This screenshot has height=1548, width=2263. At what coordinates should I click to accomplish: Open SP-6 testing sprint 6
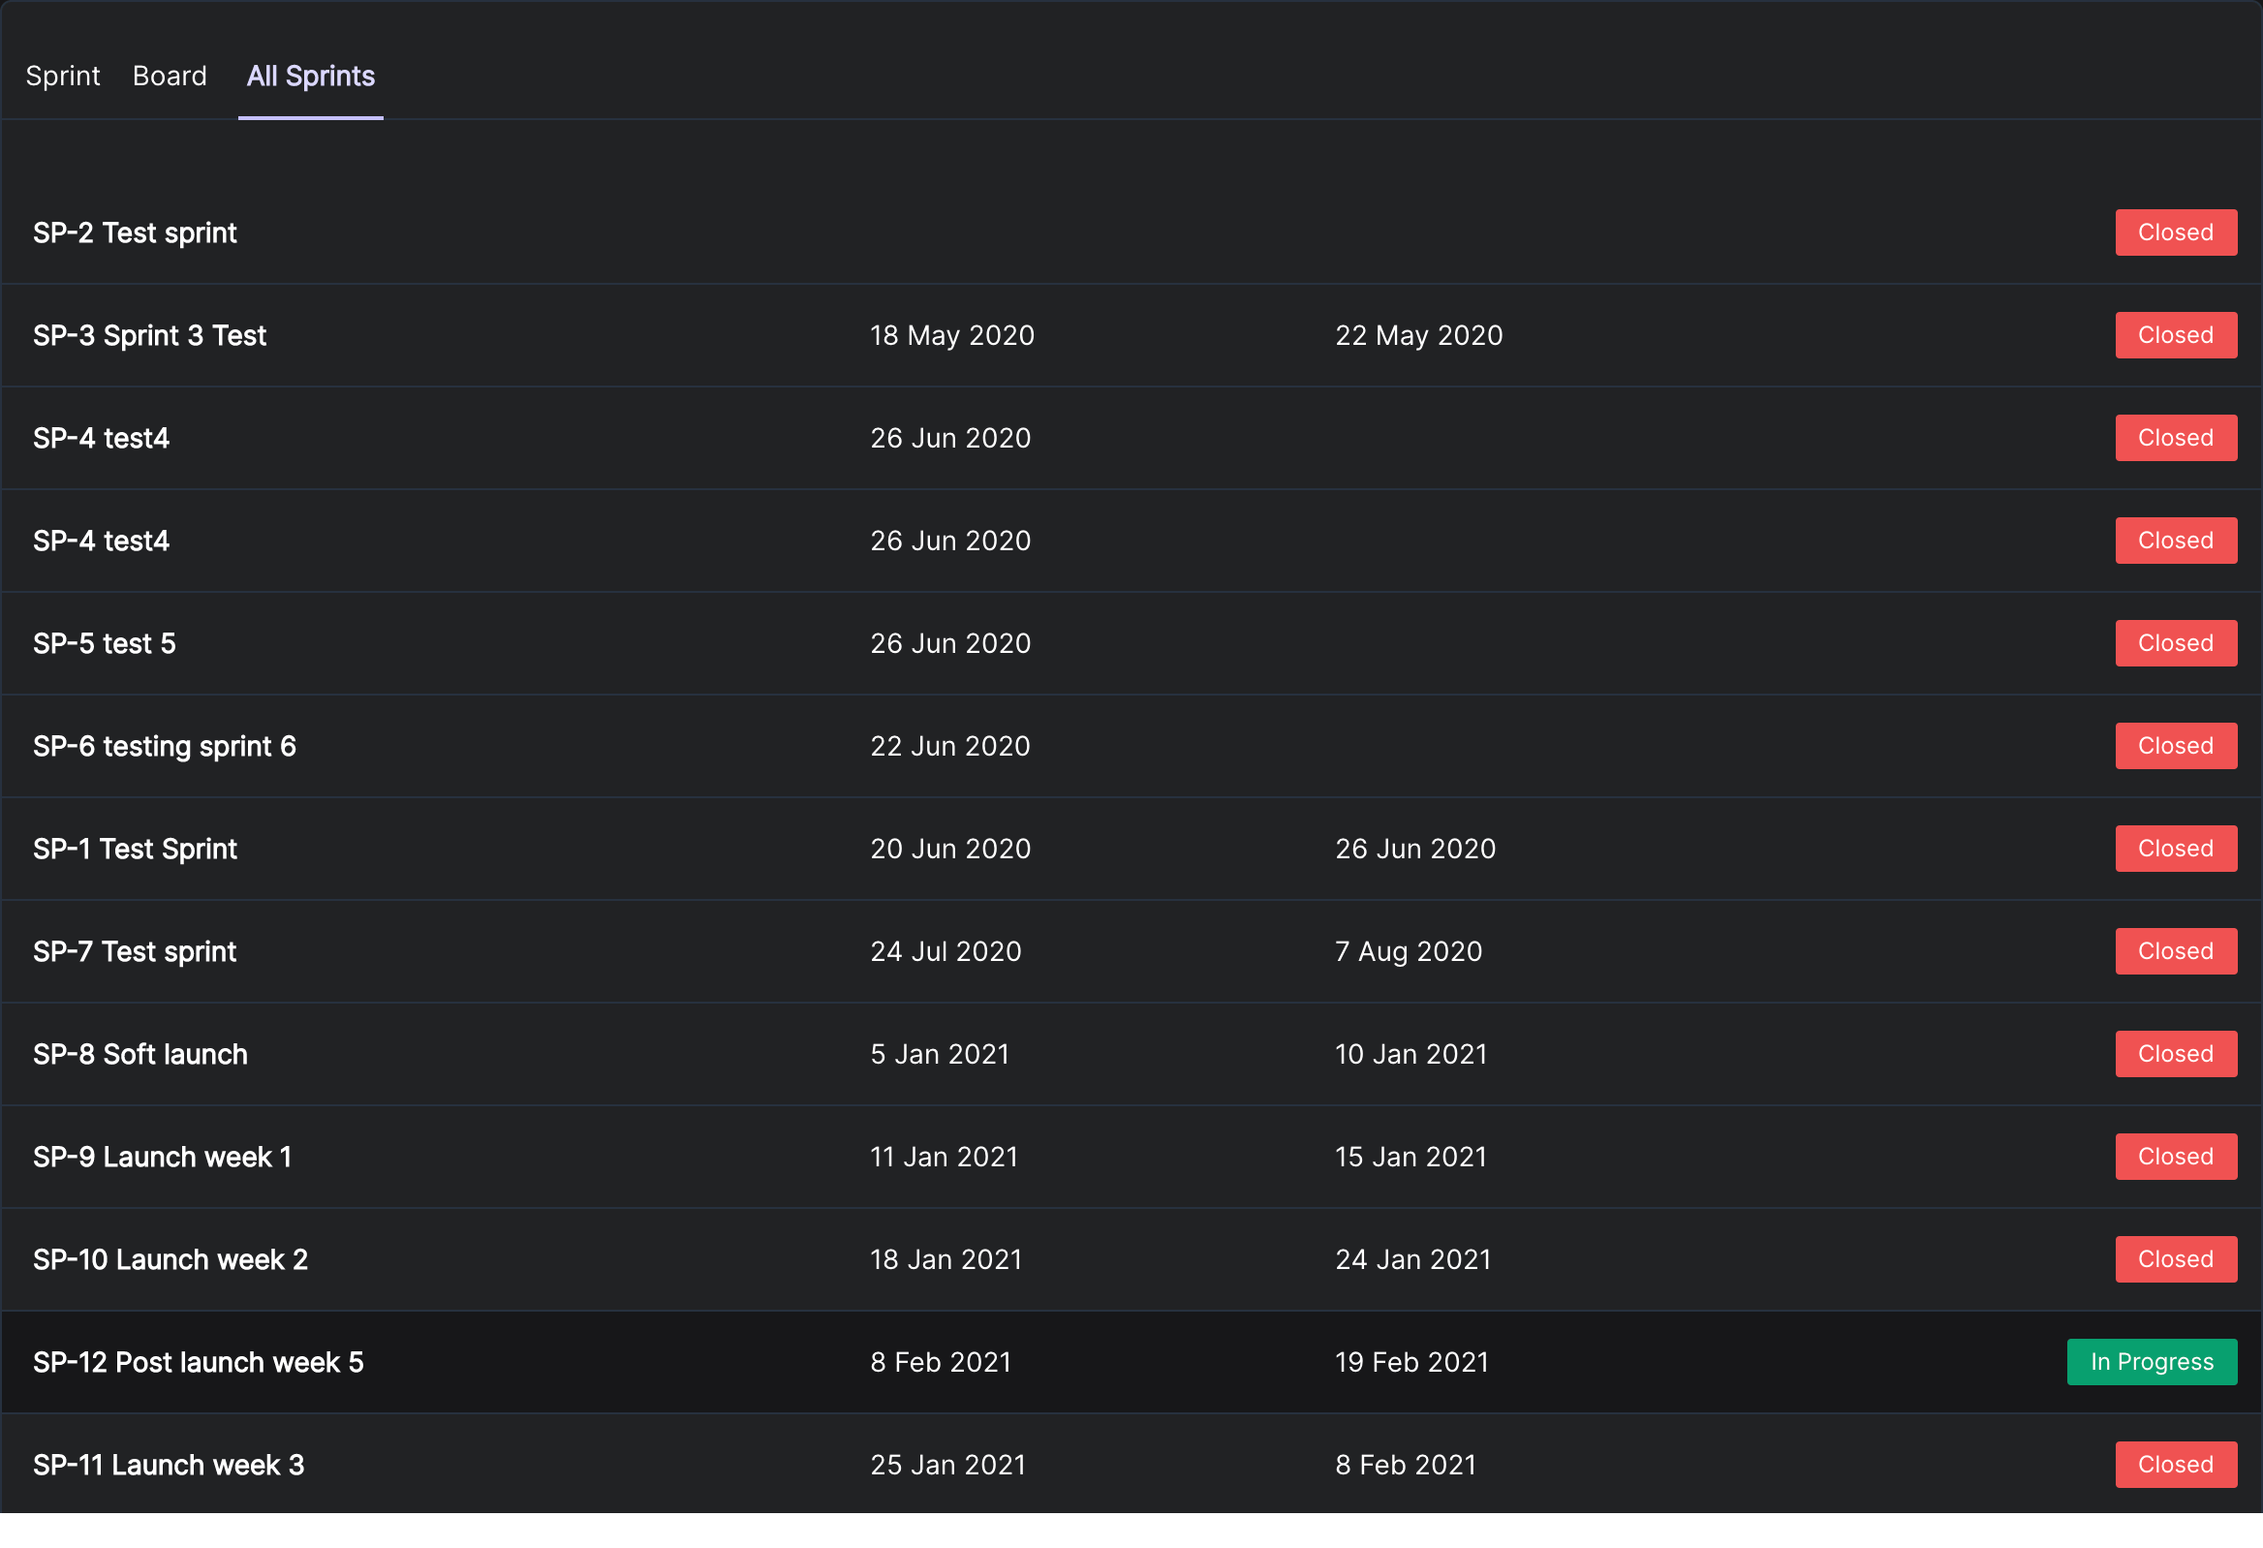pyautogui.click(x=165, y=747)
